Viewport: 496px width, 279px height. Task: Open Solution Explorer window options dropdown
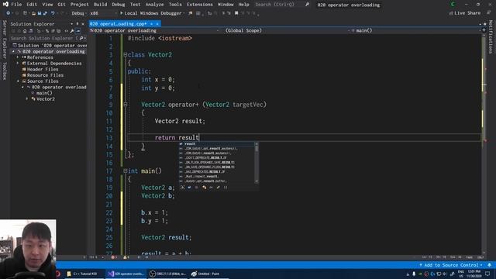tap(72, 24)
